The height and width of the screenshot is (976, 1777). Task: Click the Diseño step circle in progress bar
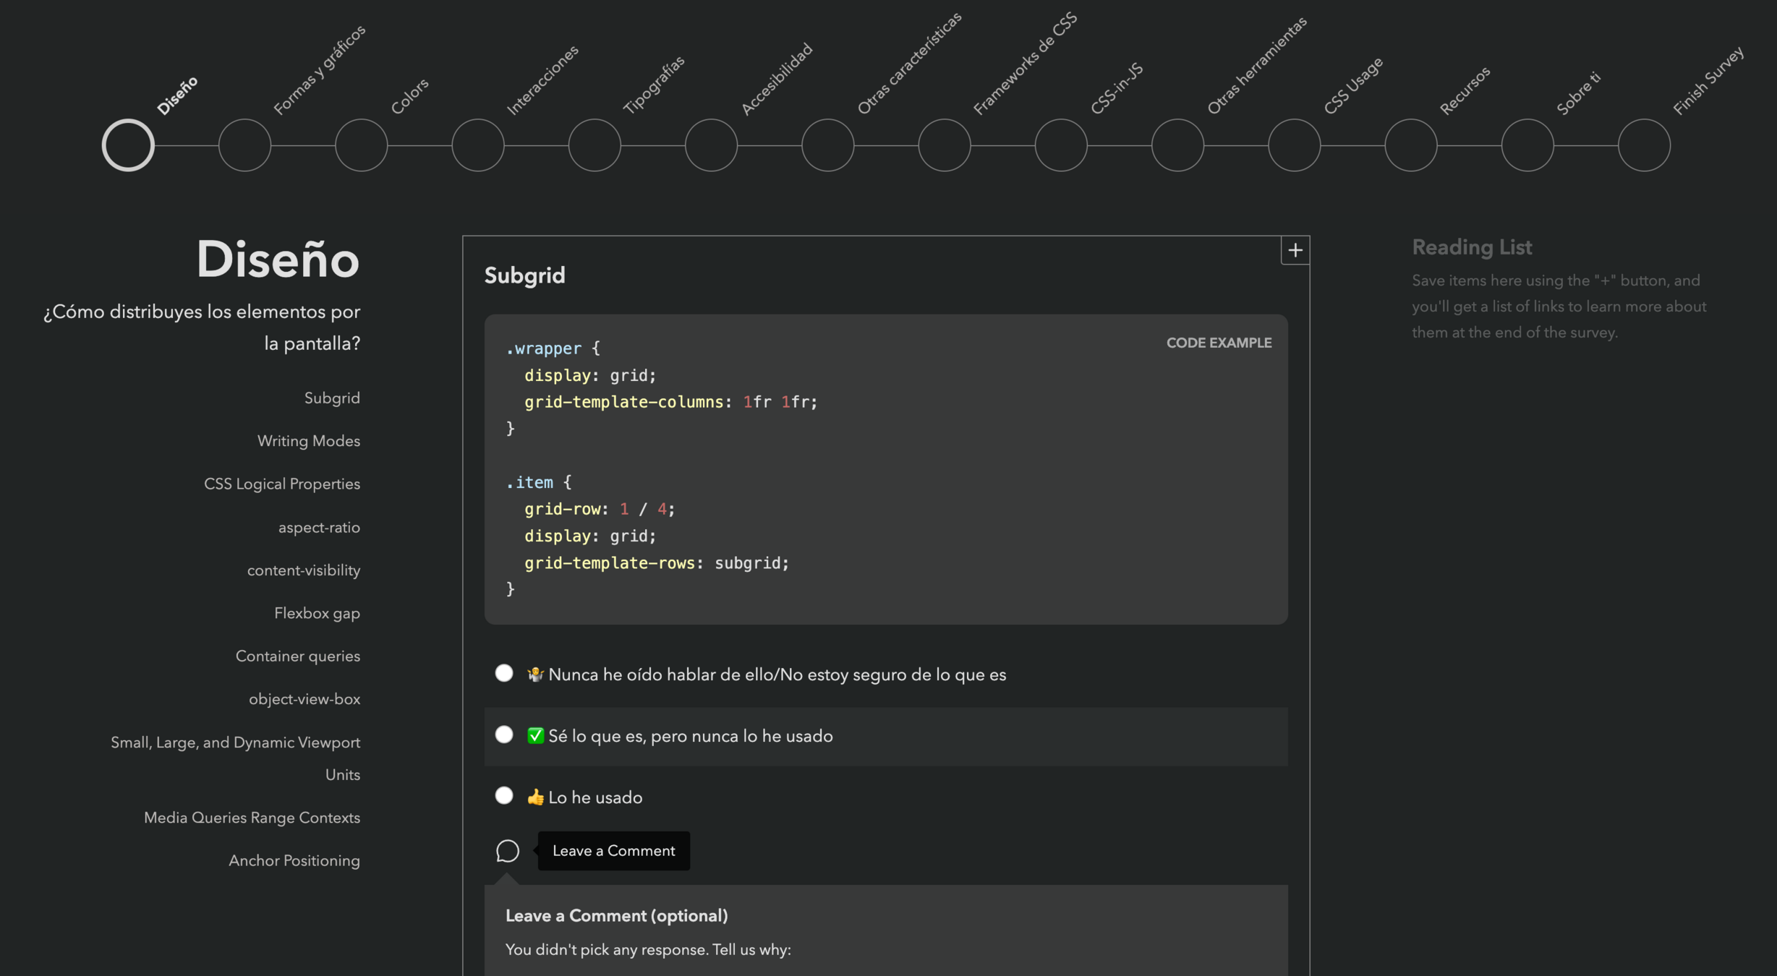(128, 145)
